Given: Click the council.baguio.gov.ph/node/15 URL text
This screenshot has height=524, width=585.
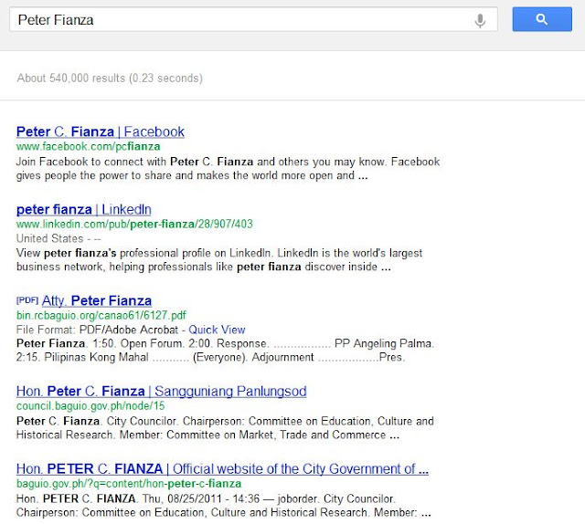Looking at the screenshot, I should click(x=90, y=406).
